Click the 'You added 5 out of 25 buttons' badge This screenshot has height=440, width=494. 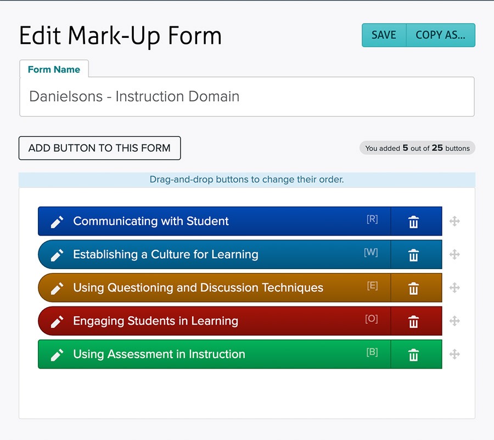tap(417, 148)
